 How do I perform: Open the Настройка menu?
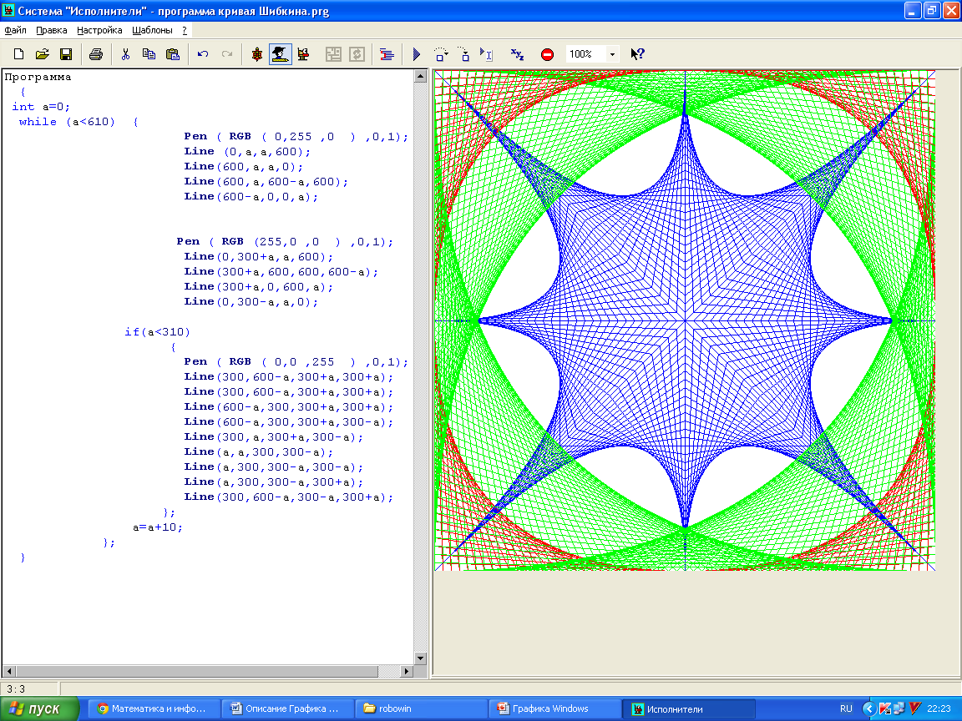click(x=99, y=30)
